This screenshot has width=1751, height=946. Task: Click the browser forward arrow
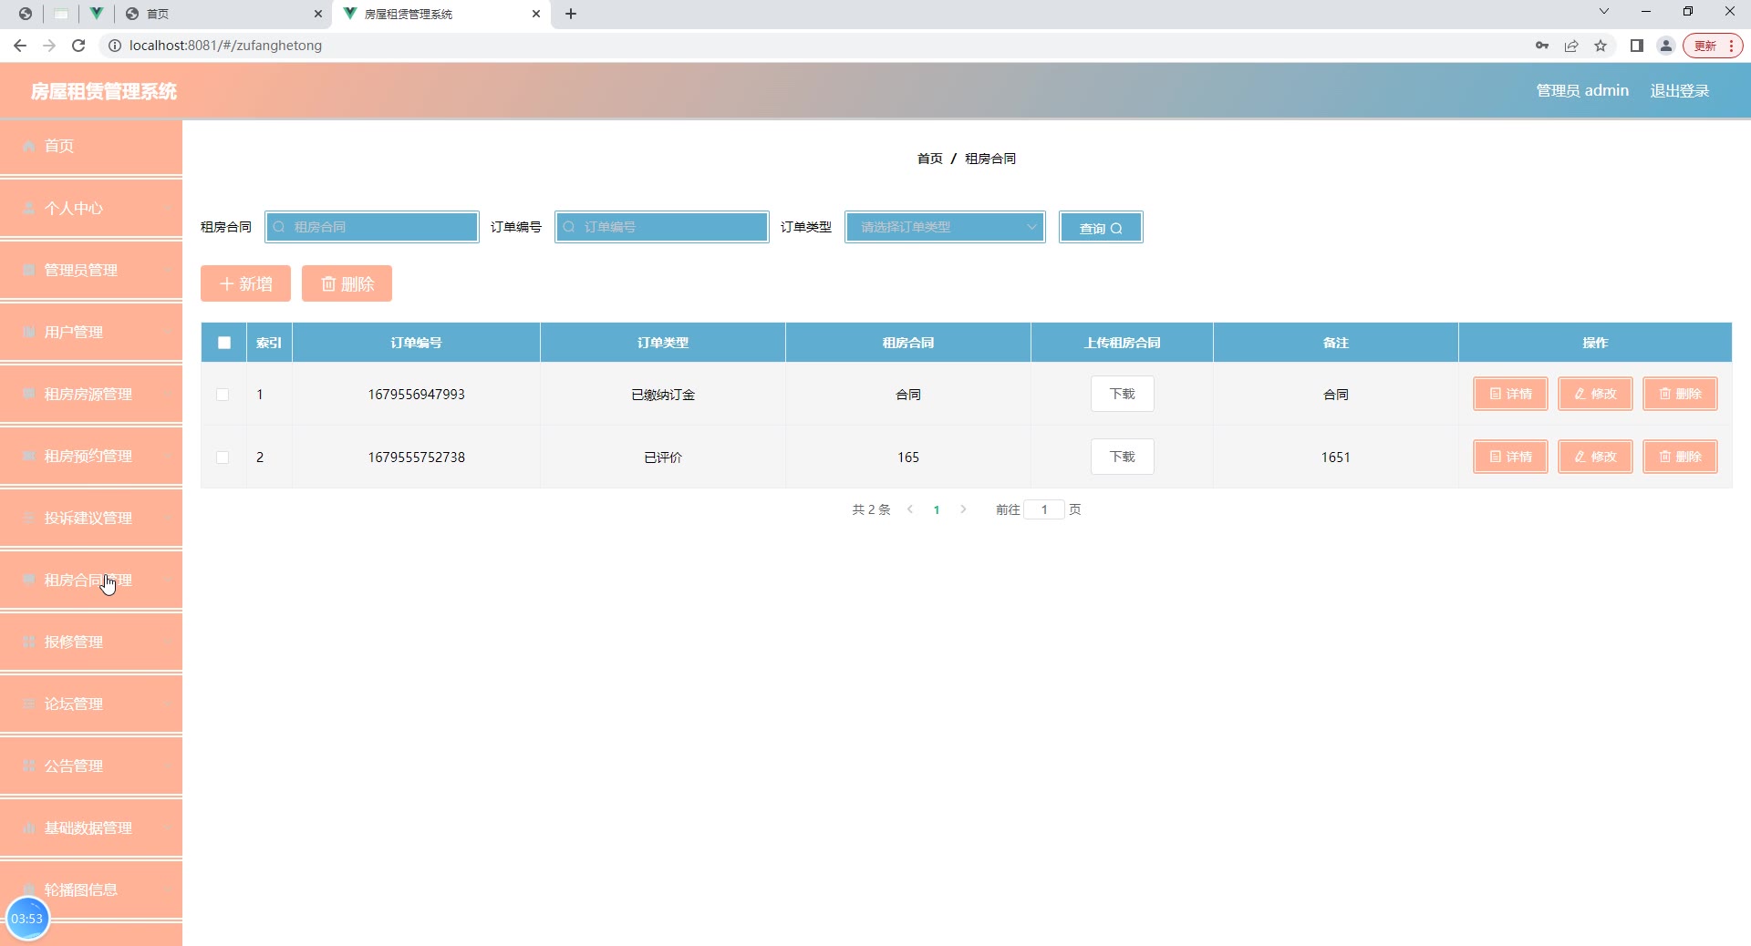click(49, 46)
